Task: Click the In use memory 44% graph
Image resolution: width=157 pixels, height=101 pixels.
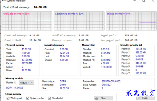Action: (x=131, y=21)
